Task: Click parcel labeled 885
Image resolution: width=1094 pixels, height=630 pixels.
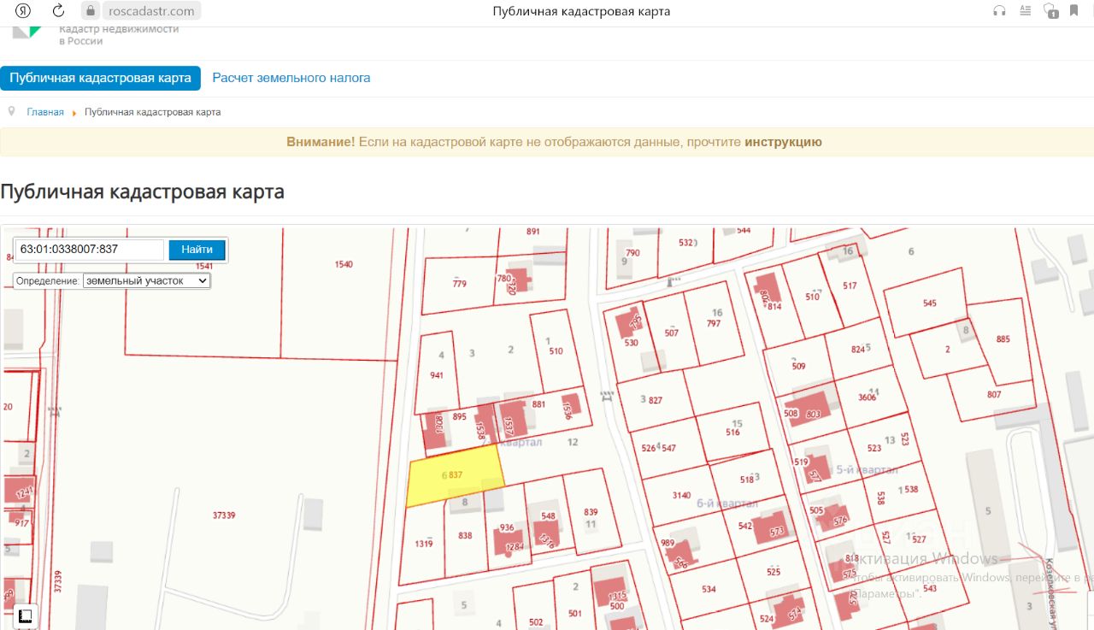Action: coord(1003,339)
